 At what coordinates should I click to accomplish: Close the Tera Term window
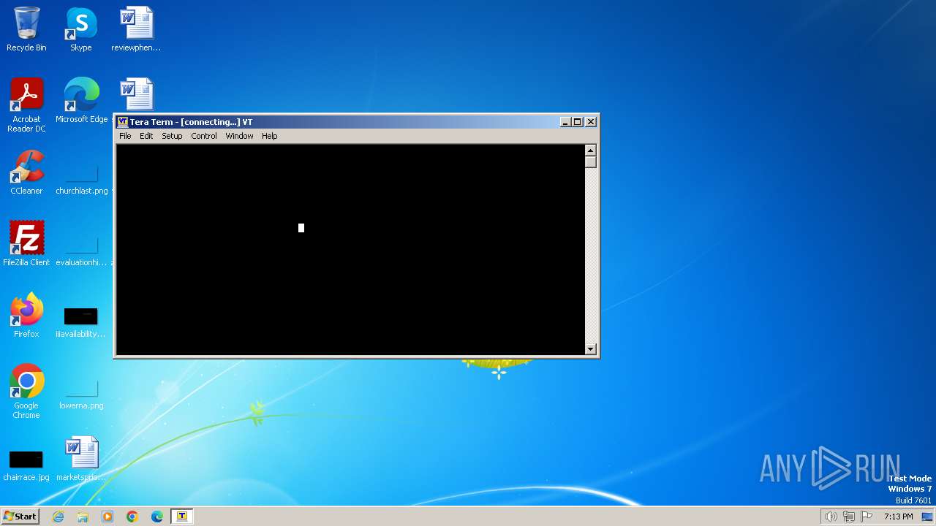591,122
